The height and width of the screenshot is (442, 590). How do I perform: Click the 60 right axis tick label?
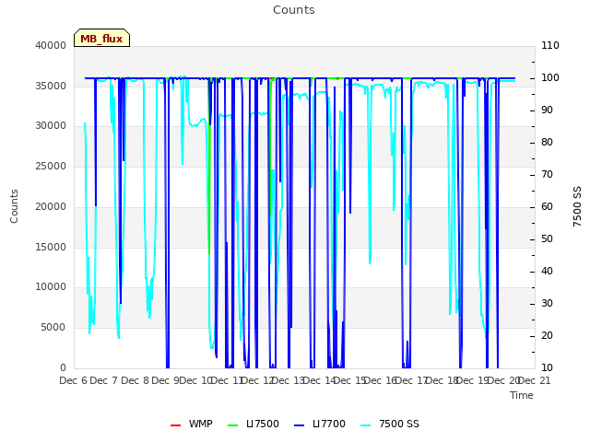coord(547,206)
